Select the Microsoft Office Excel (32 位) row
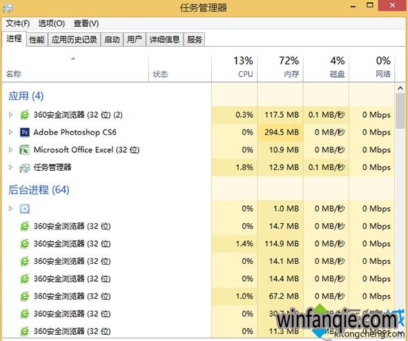Screen dimensions: 408x341 coord(198,150)
